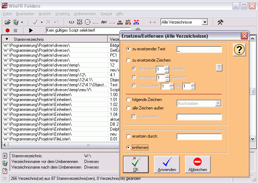Select the 'entfernen' radio button
Viewport: 258px width, 183px height.
(128, 147)
